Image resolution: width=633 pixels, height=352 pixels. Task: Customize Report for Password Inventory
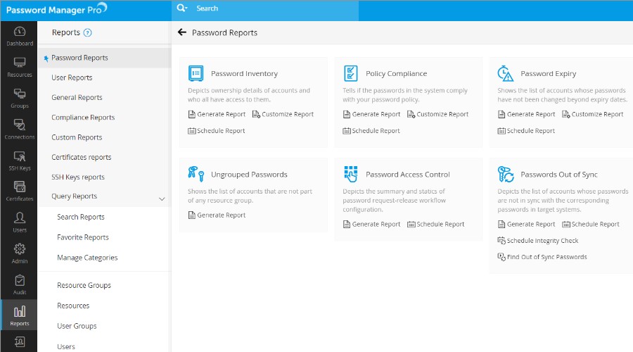coord(283,114)
